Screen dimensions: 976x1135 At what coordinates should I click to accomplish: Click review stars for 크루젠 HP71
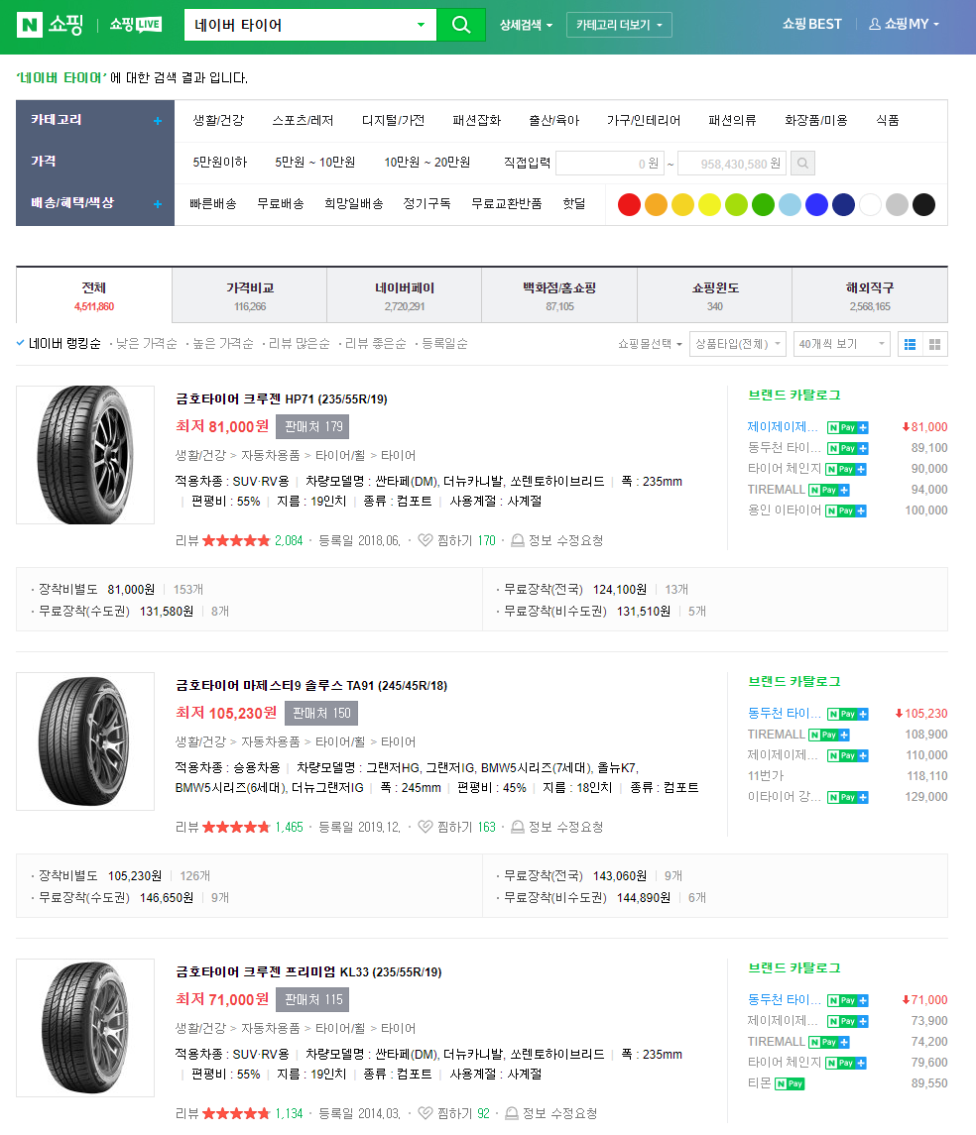coord(236,540)
